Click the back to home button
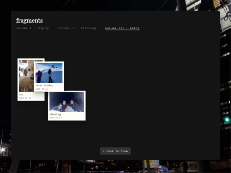This screenshot has height=173, width=231. pyautogui.click(x=115, y=151)
